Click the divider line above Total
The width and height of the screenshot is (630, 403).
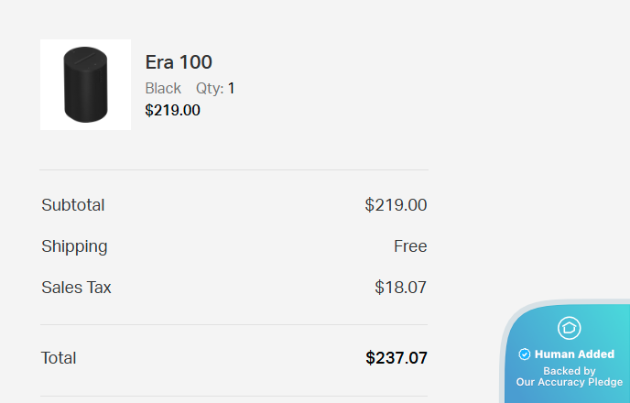pyautogui.click(x=234, y=324)
